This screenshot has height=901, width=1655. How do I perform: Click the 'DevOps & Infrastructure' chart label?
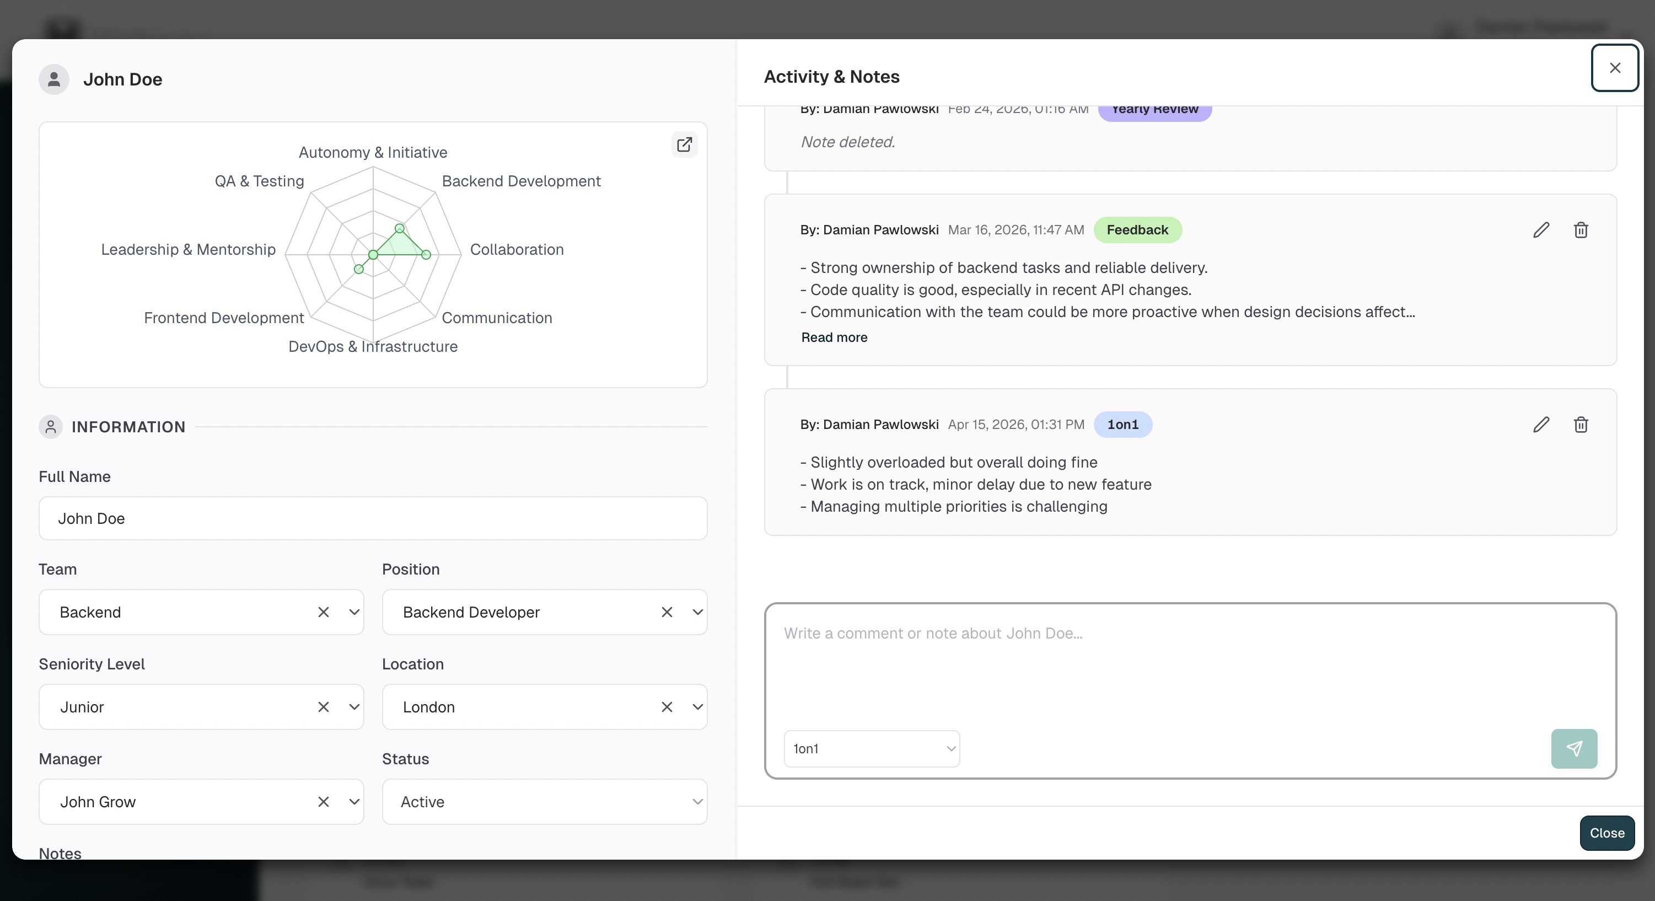pyautogui.click(x=373, y=346)
